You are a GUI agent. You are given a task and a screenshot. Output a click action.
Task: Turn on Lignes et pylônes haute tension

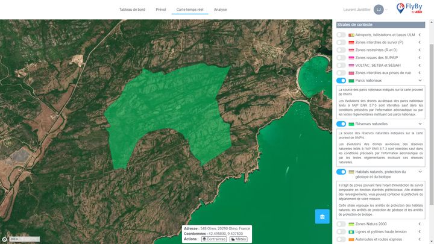tap(341, 231)
